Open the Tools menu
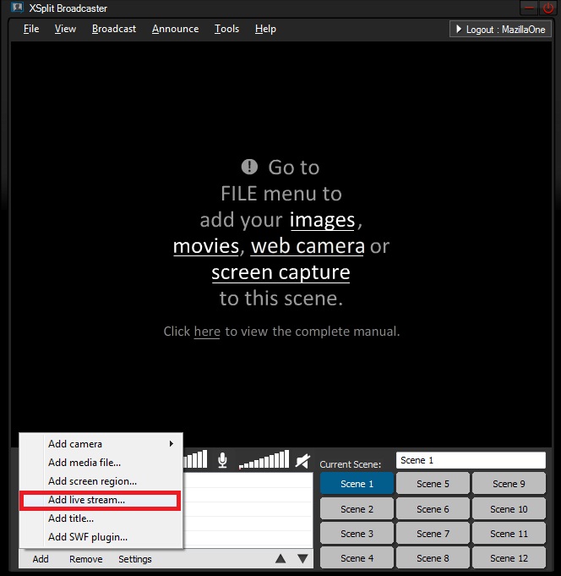 tap(226, 29)
